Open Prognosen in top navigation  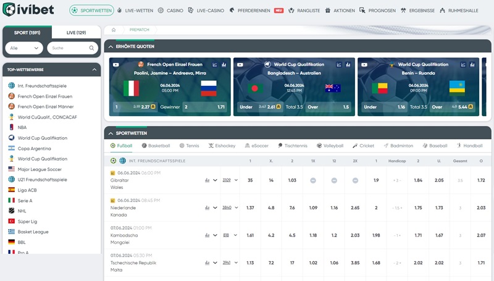(378, 10)
